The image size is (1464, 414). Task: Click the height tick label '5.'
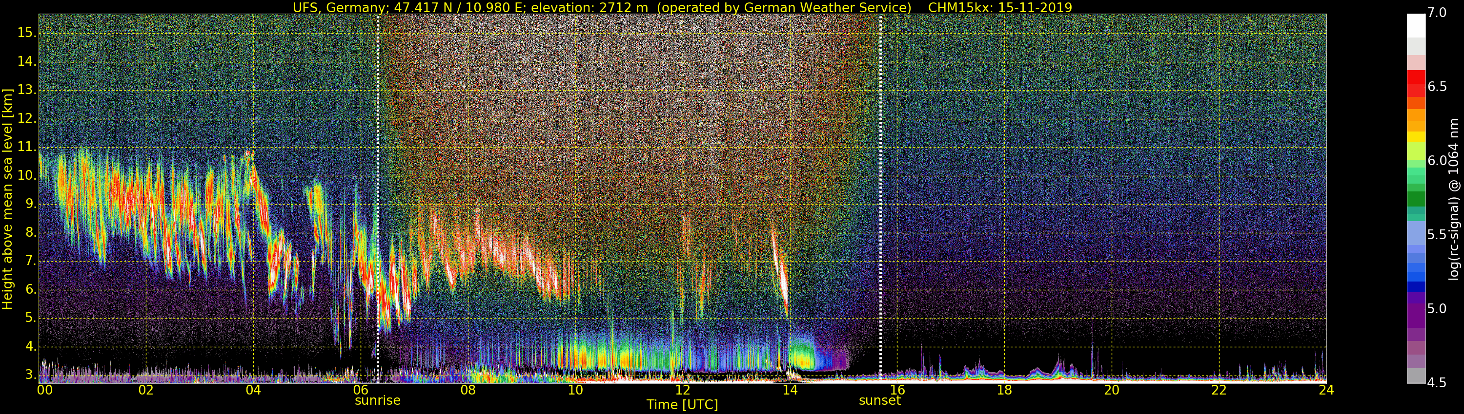coord(30,318)
